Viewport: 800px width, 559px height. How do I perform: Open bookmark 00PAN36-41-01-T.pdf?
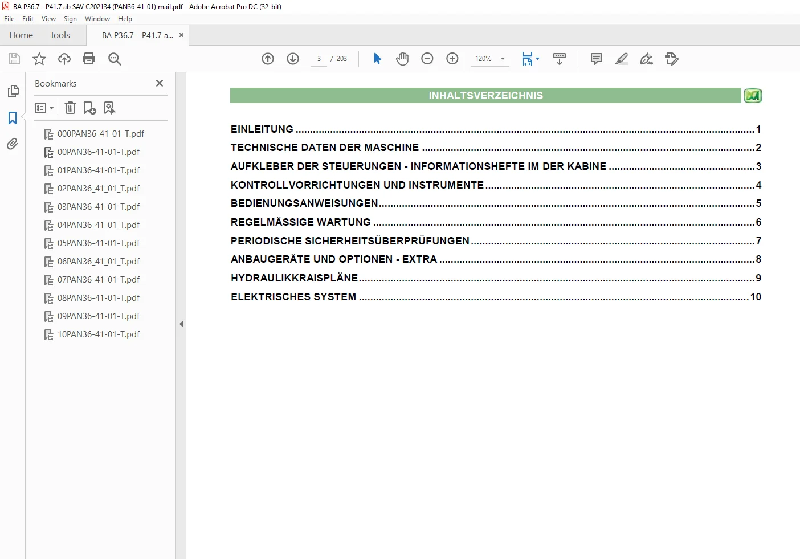(99, 152)
